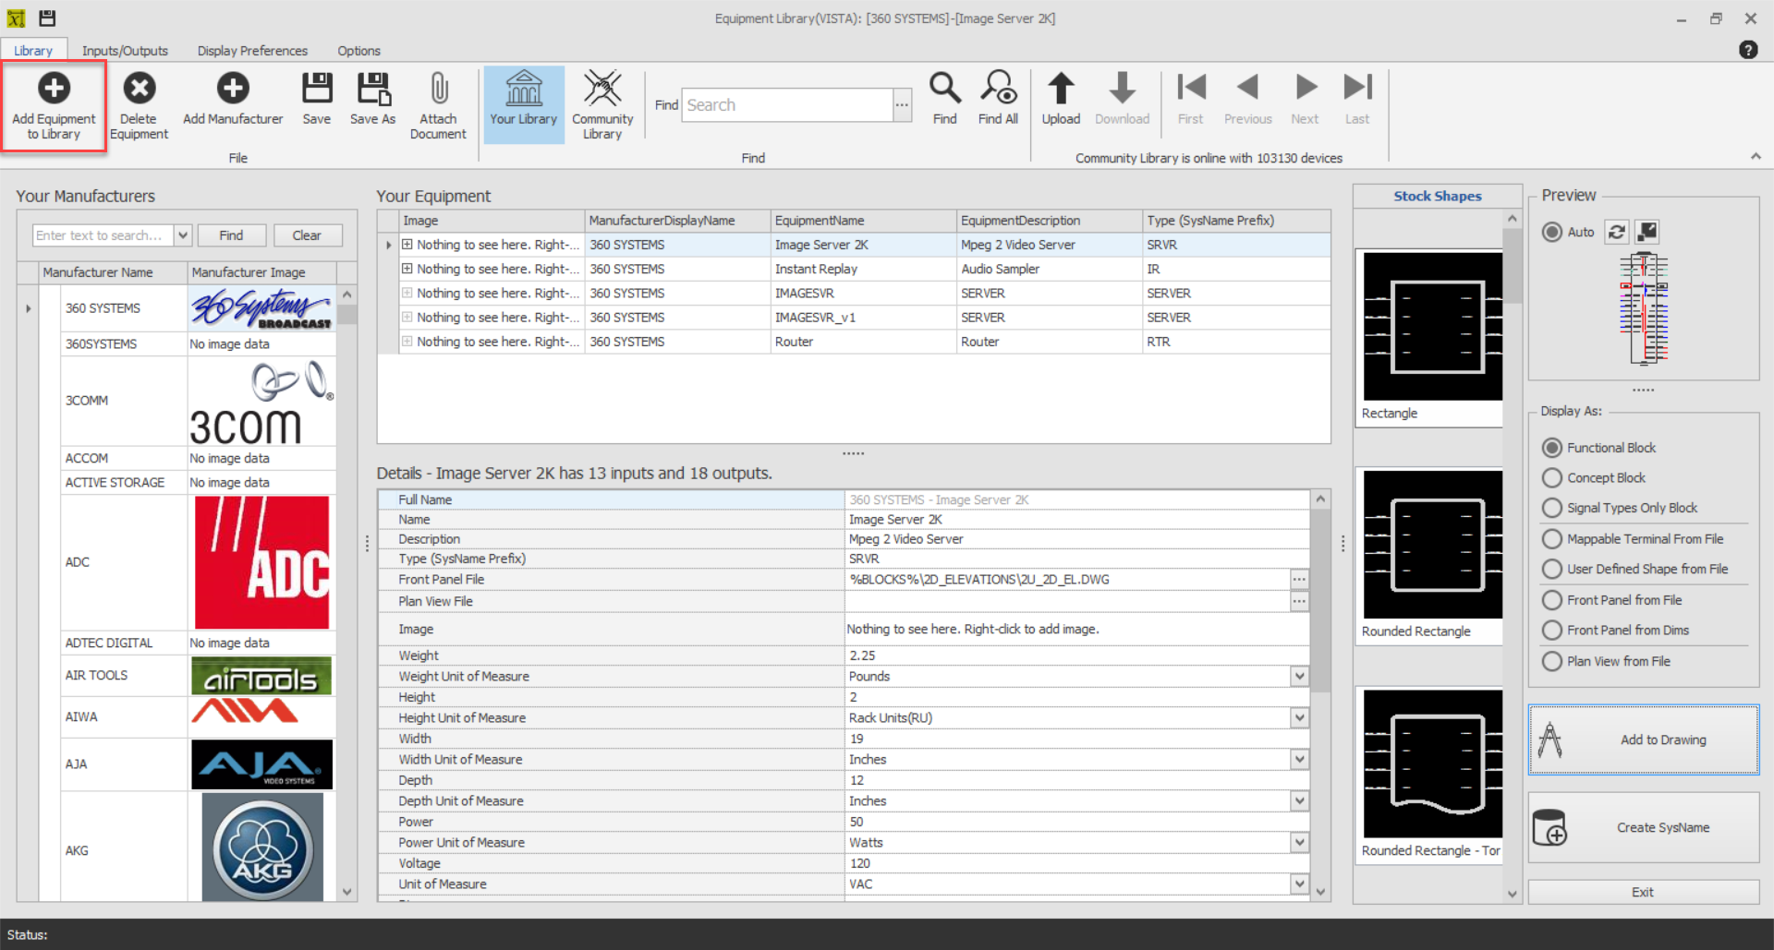Click the Stock Shapes tab header
This screenshot has width=1774, height=950.
click(x=1437, y=196)
